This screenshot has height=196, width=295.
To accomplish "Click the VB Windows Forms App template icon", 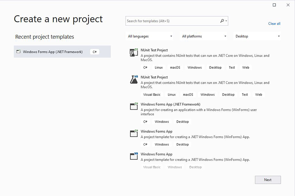I will pyautogui.click(x=134, y=156).
